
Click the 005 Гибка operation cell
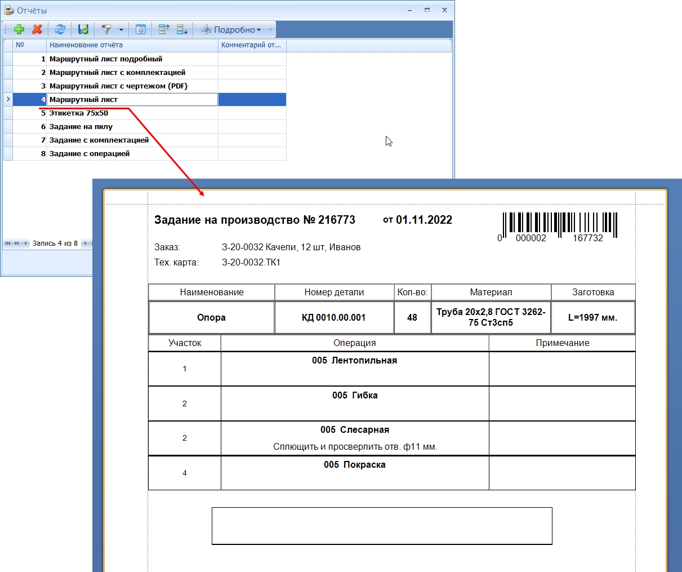click(355, 403)
